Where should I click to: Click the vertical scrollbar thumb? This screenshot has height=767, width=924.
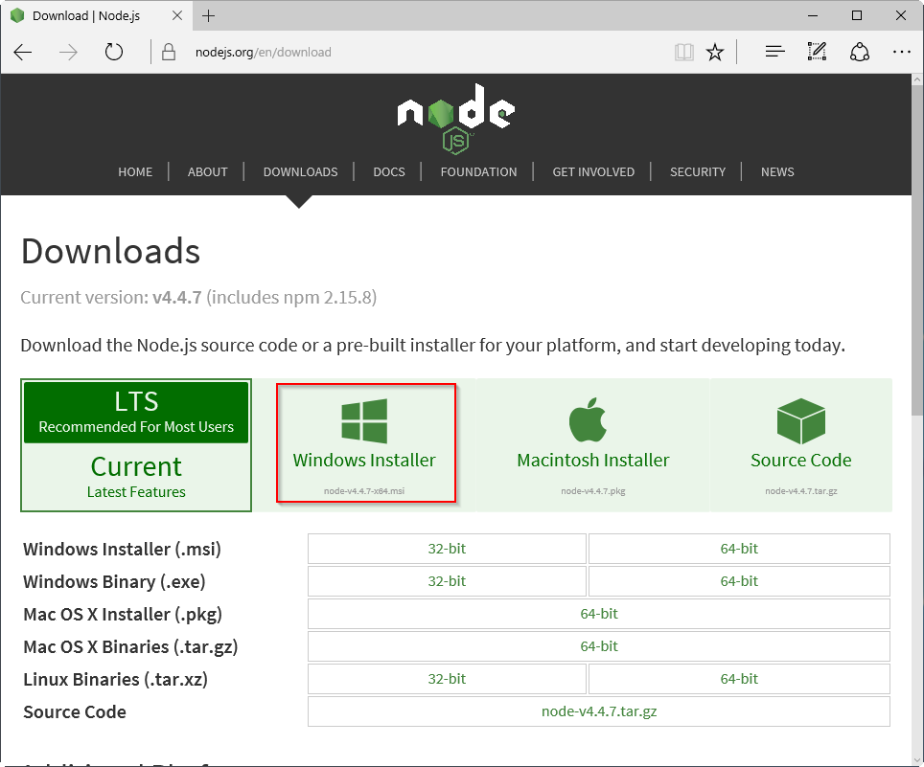point(917,250)
